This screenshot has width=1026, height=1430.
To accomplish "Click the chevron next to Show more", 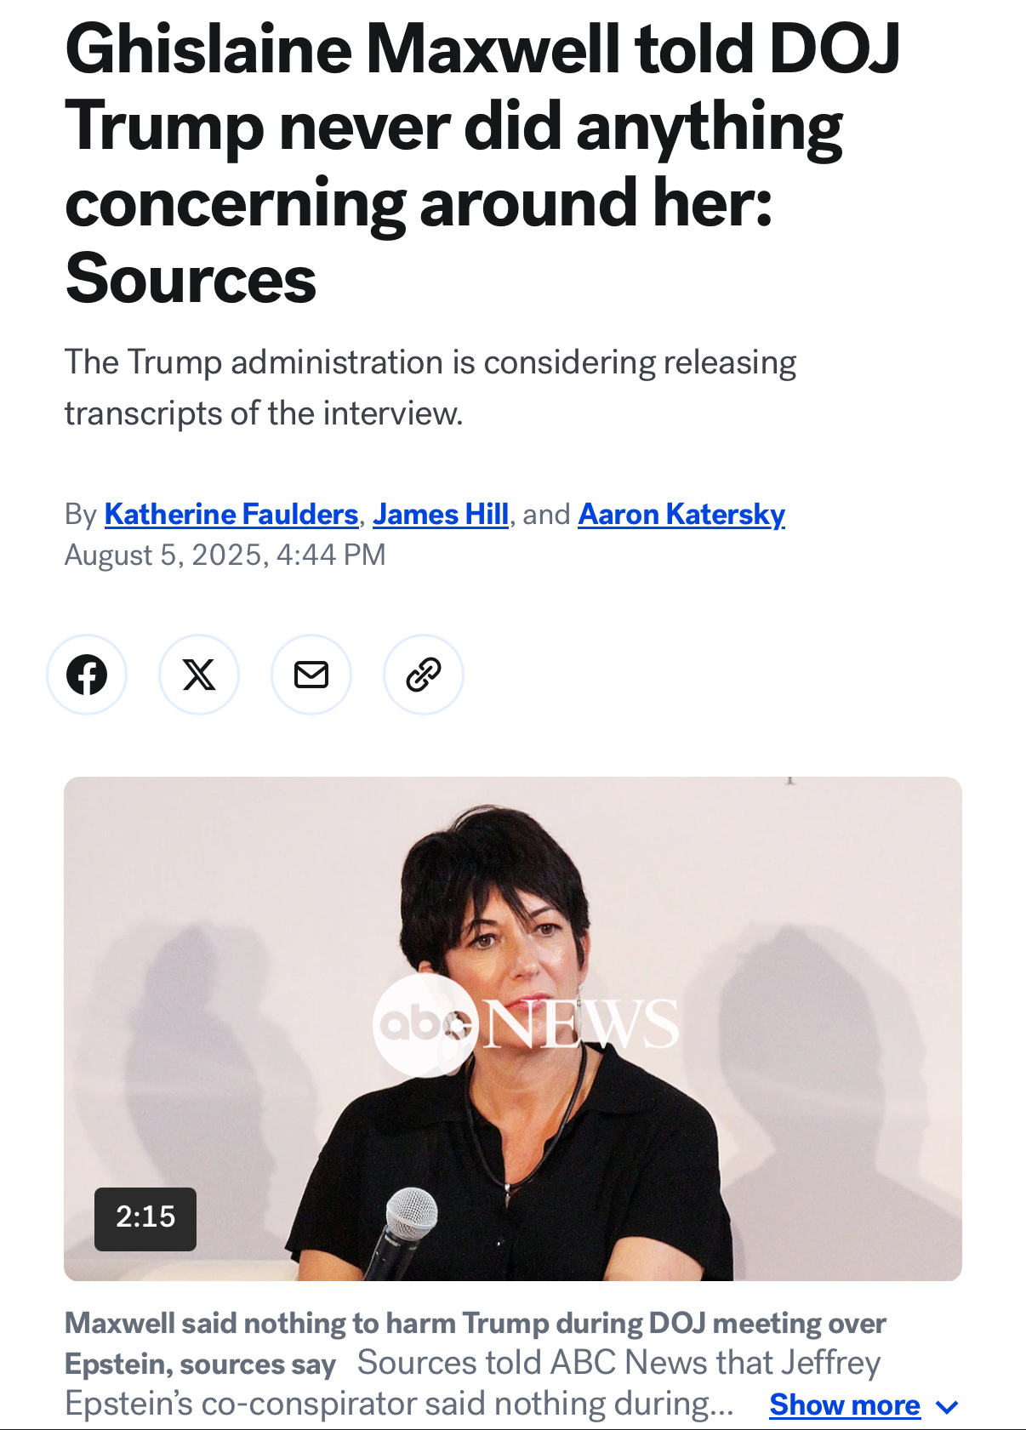I will tap(946, 1407).
